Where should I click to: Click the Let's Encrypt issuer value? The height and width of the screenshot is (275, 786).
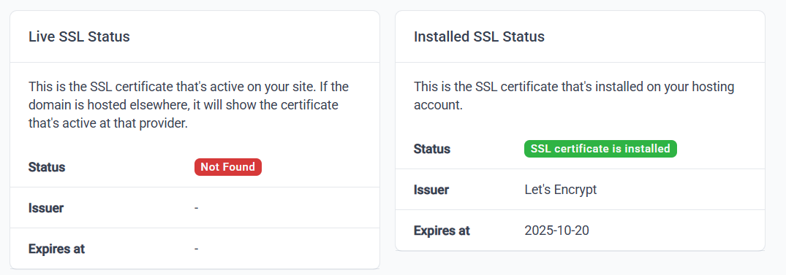coord(561,190)
